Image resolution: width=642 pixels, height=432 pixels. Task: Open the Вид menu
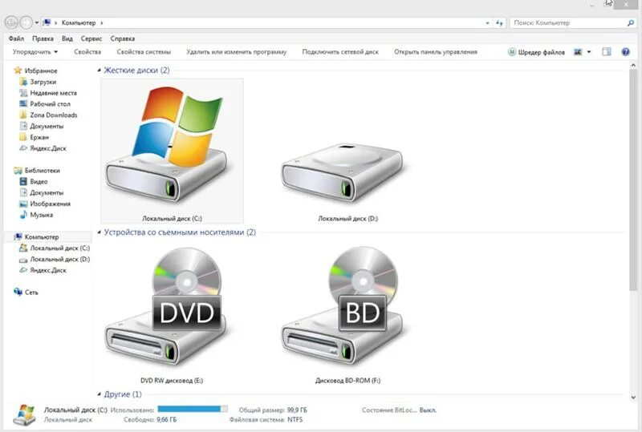67,38
